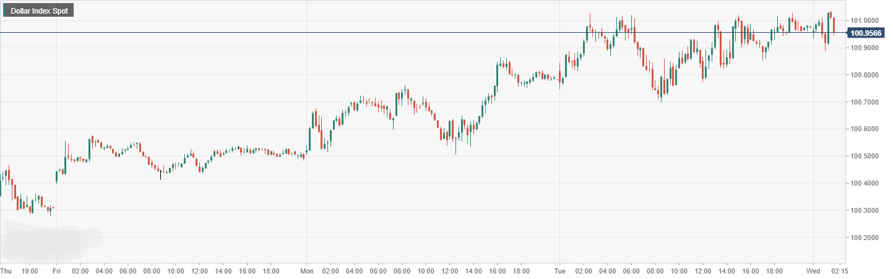Select the 100.8000 price axis value
This screenshot has width=893, height=279.
pyautogui.click(x=865, y=75)
